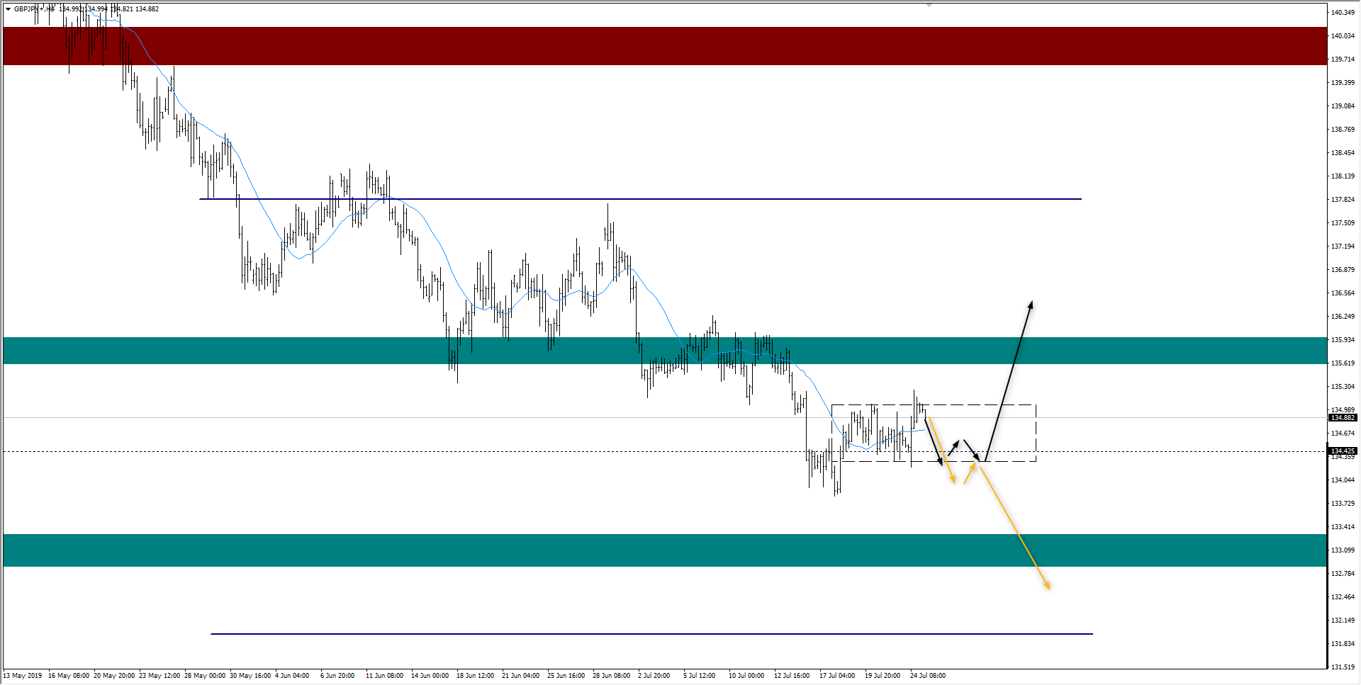The image size is (1361, 685).
Task: Select the navy horizontal line at 137.824
Action: pyautogui.click(x=709, y=199)
